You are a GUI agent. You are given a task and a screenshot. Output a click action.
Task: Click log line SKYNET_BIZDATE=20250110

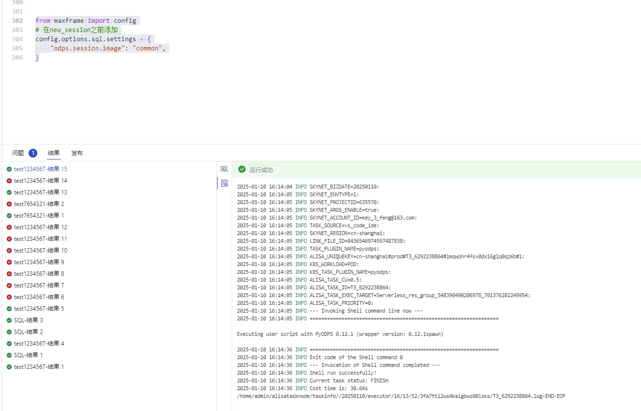[x=308, y=187]
